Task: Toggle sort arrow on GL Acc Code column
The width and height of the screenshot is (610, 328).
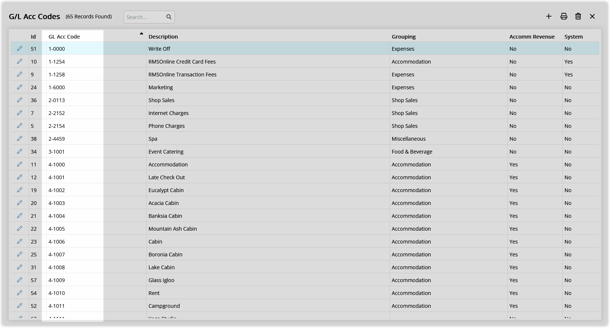Action: click(141, 34)
